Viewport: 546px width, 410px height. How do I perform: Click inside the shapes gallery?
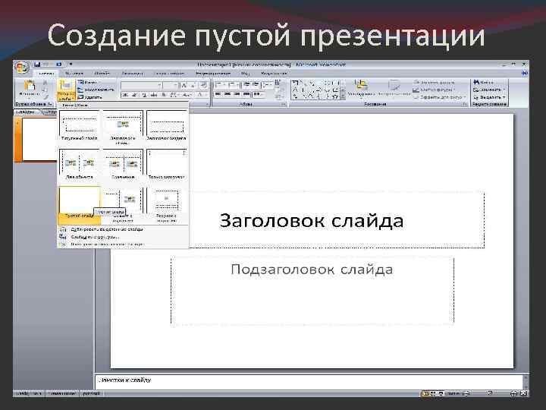[315, 90]
